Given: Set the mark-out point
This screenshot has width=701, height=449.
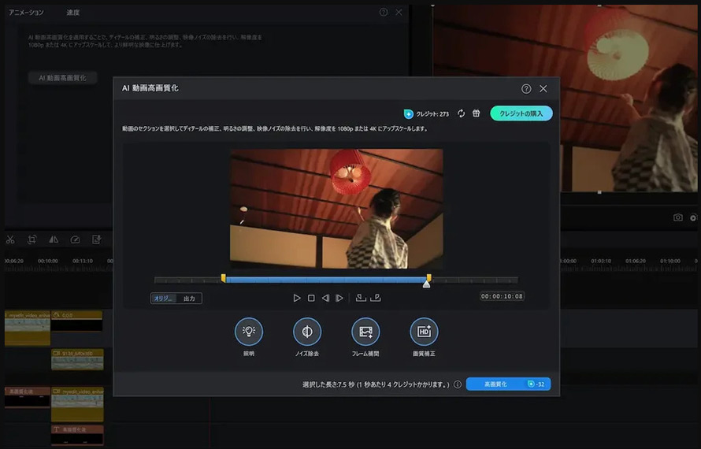Looking at the screenshot, I should coord(376,298).
